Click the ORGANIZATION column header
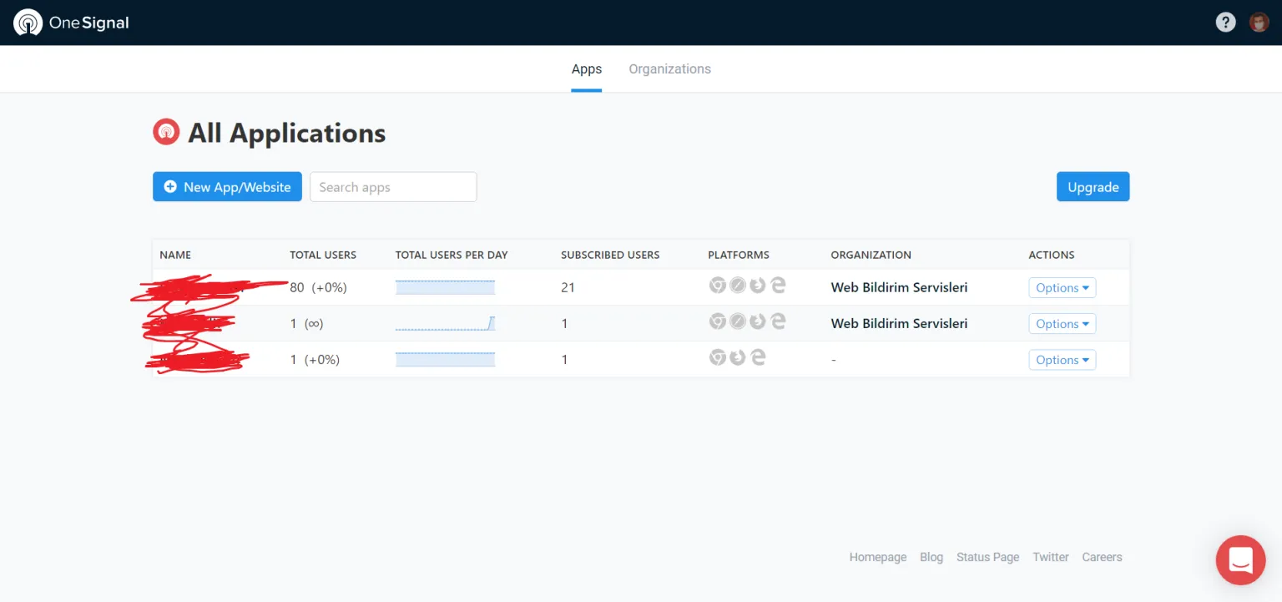 (871, 255)
